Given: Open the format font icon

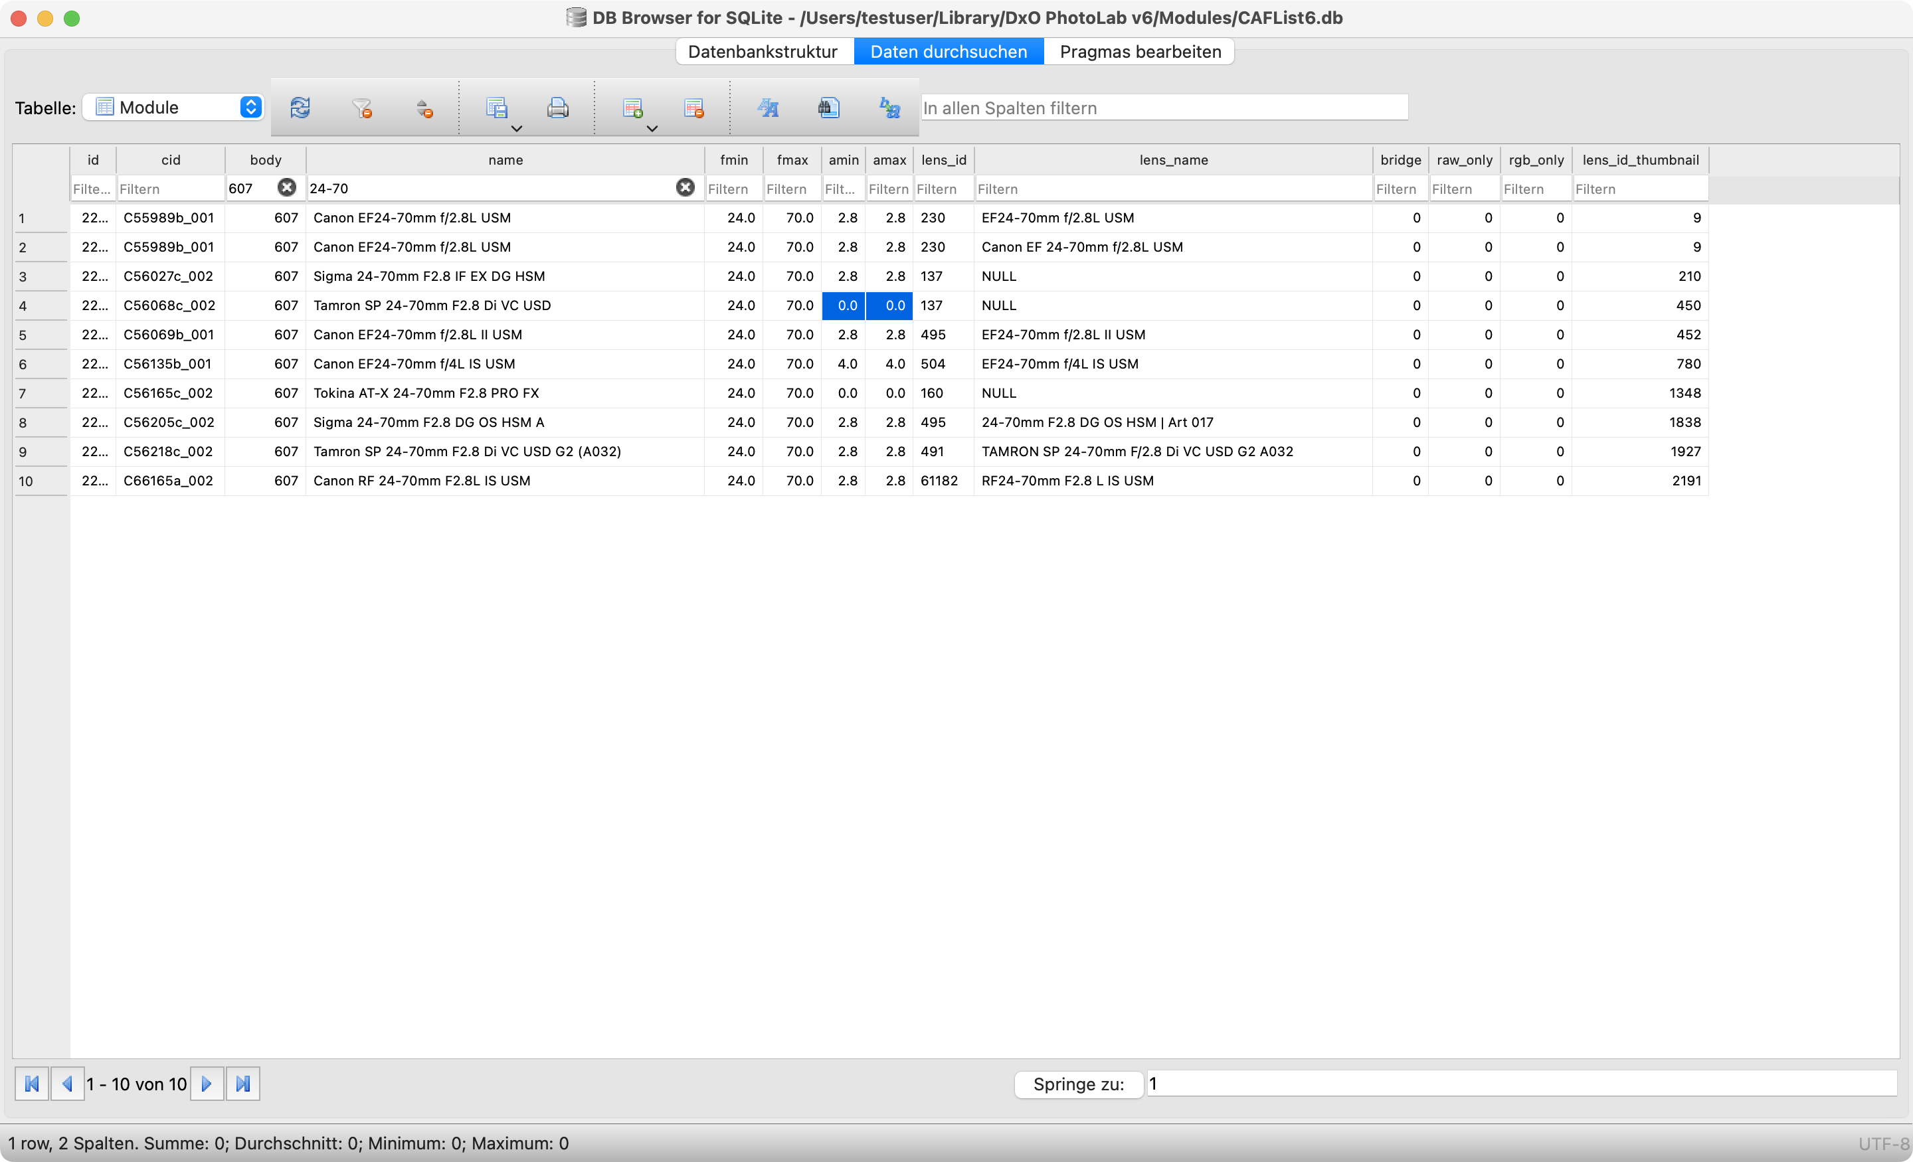Looking at the screenshot, I should coord(768,107).
